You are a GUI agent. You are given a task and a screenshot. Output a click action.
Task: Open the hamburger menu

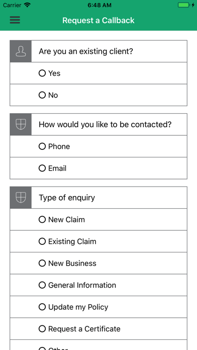pos(15,20)
